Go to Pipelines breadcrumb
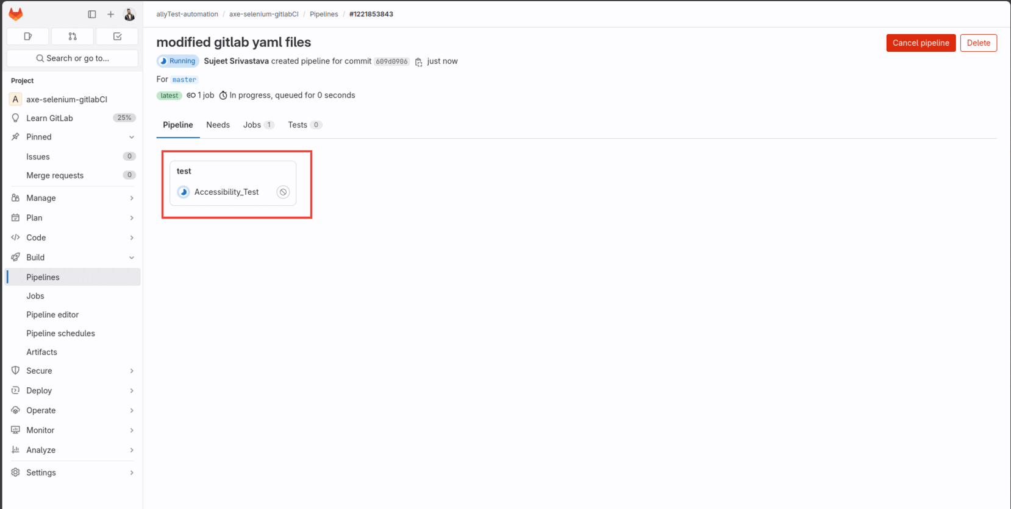This screenshot has height=509, width=1011. [324, 14]
